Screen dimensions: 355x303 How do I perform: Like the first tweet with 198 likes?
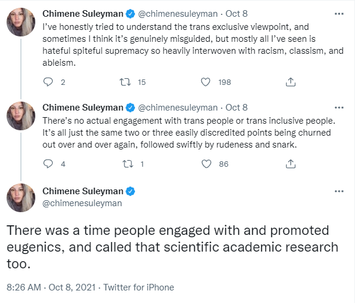[206, 82]
